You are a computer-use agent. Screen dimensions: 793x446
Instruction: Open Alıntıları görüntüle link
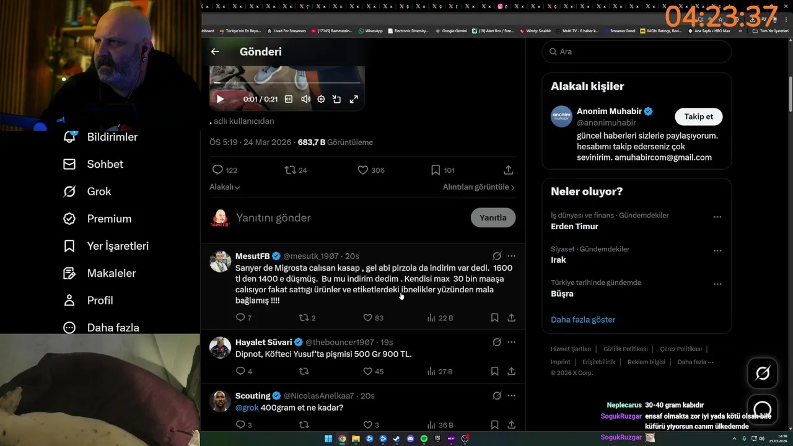tap(478, 187)
